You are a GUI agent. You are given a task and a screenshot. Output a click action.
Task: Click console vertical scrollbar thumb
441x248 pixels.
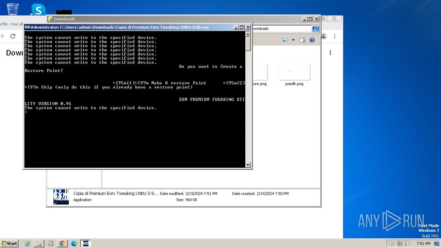(248, 44)
